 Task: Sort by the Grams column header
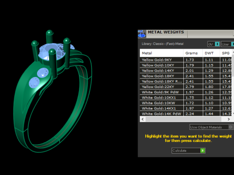point(193,53)
